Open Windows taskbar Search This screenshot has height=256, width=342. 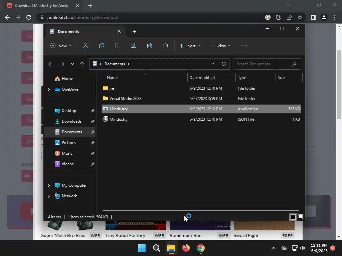click(157, 248)
